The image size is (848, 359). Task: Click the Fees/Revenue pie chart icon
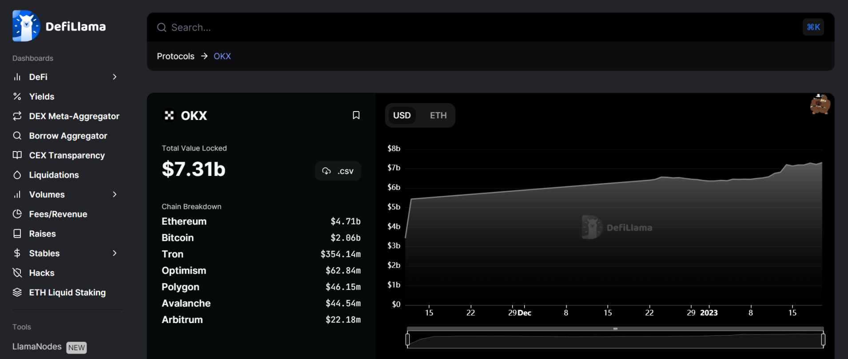(x=17, y=214)
